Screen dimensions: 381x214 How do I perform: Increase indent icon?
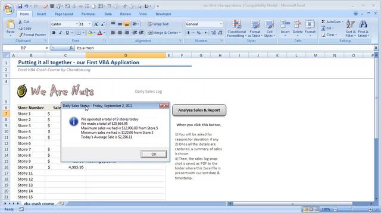(142, 33)
